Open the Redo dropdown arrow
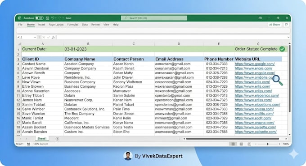The image size is (306, 166). [x=63, y=18]
